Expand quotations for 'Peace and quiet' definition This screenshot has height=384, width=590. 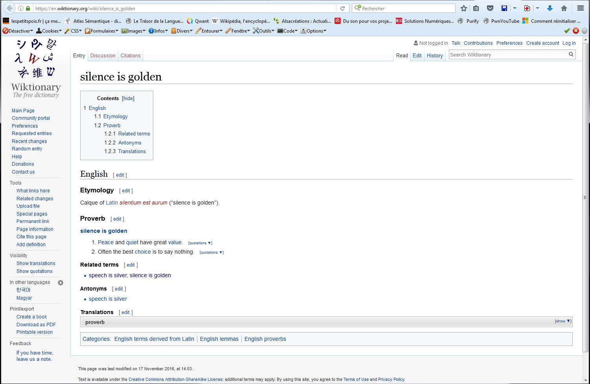click(200, 243)
